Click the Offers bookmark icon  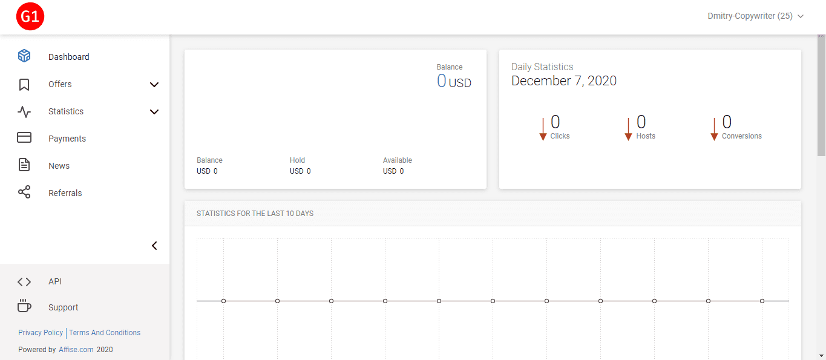tap(24, 84)
